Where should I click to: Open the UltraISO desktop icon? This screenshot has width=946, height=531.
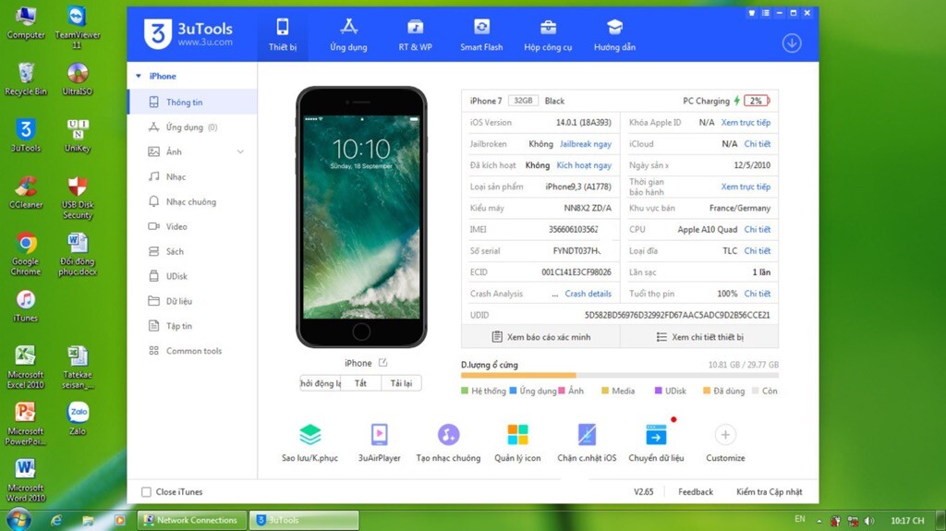pyautogui.click(x=78, y=78)
